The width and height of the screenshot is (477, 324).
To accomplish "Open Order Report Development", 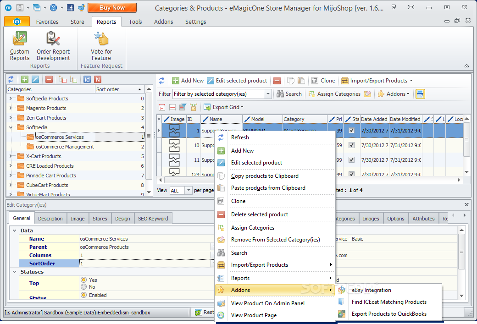I will tap(53, 45).
